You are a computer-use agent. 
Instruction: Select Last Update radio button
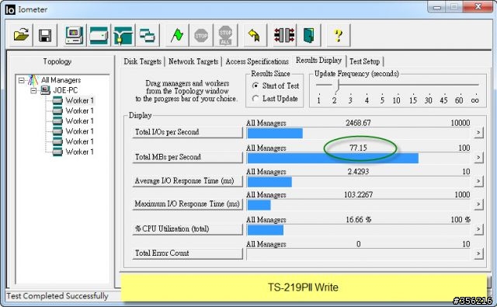255,99
